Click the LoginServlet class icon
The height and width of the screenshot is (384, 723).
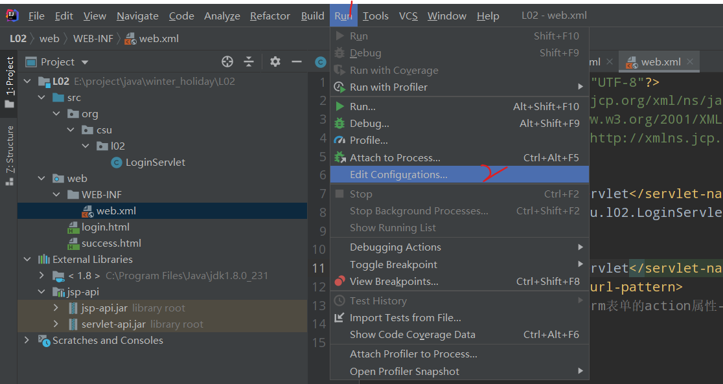click(117, 163)
